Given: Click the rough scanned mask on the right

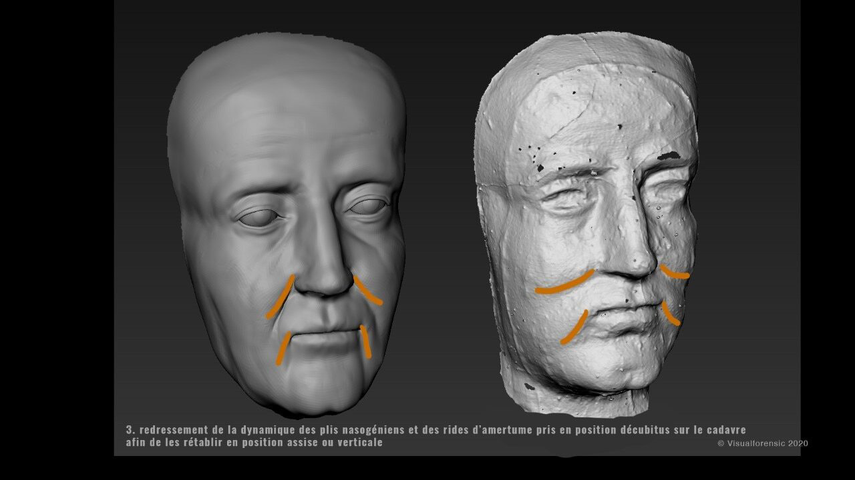Looking at the screenshot, I should (x=588, y=213).
